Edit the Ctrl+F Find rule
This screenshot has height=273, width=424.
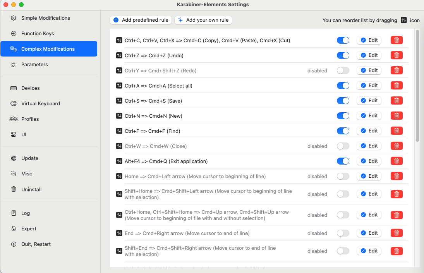click(369, 131)
